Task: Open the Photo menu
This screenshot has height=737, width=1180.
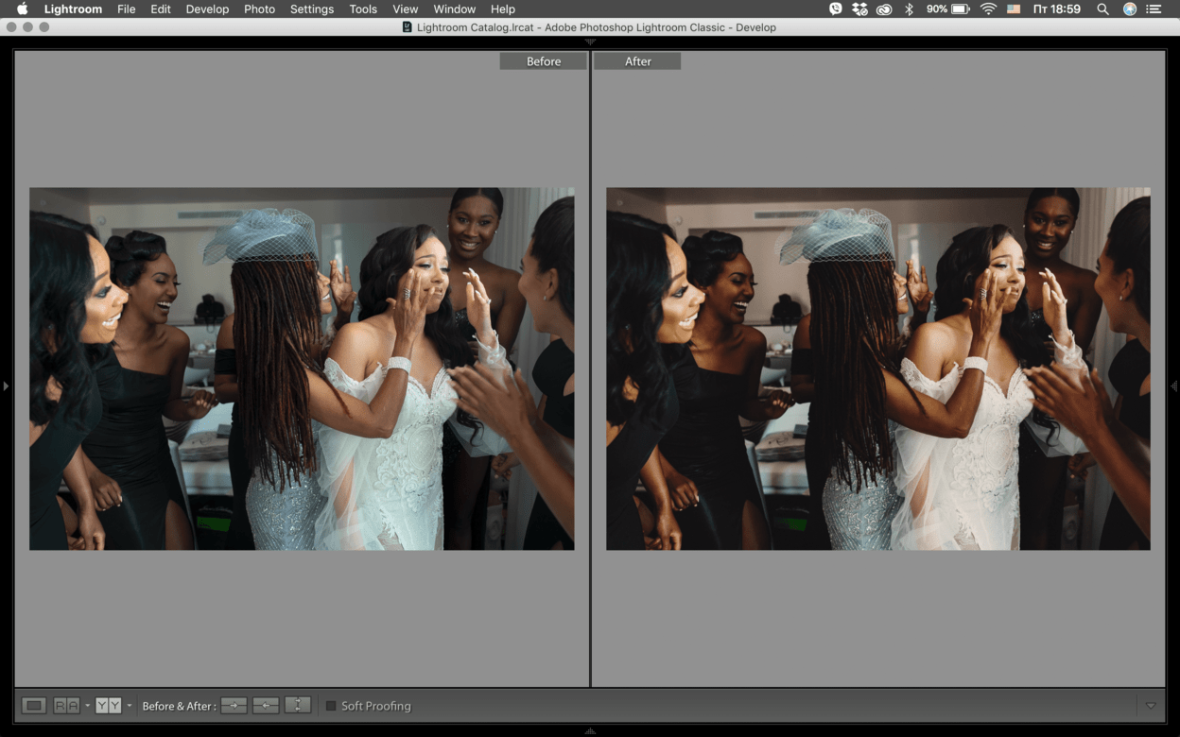Action: pyautogui.click(x=259, y=9)
